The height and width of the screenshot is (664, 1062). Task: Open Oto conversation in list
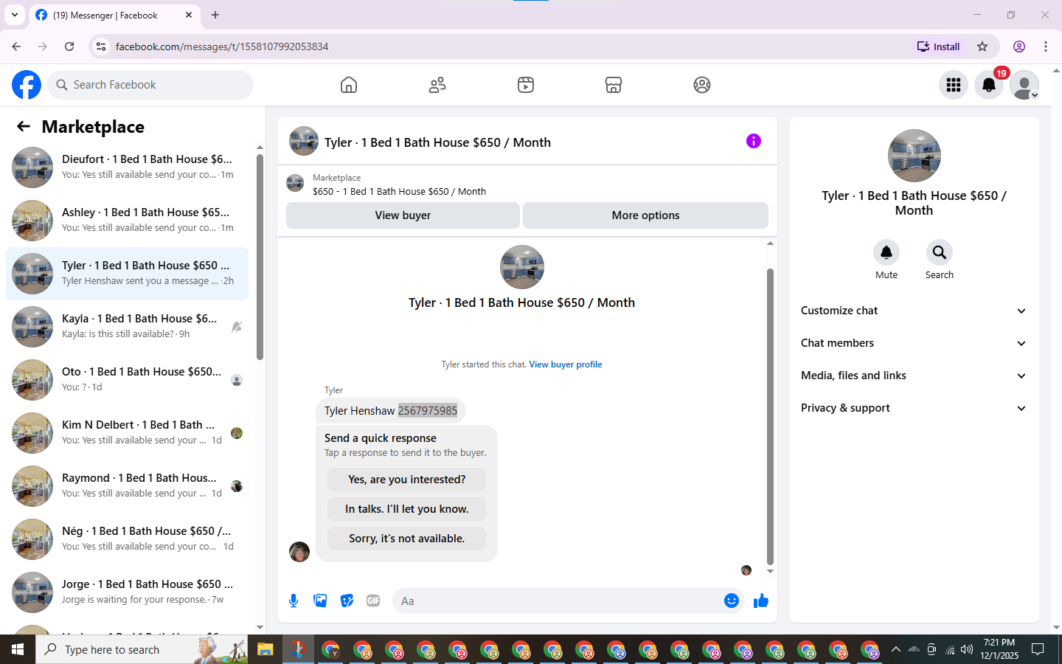(127, 380)
